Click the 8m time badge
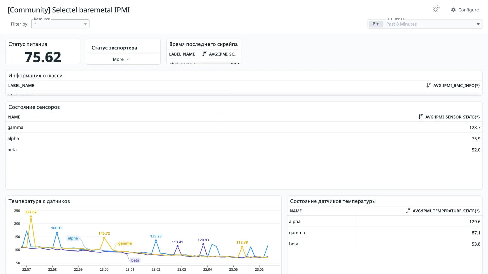Viewport: 488px width, 274px height. (376, 24)
